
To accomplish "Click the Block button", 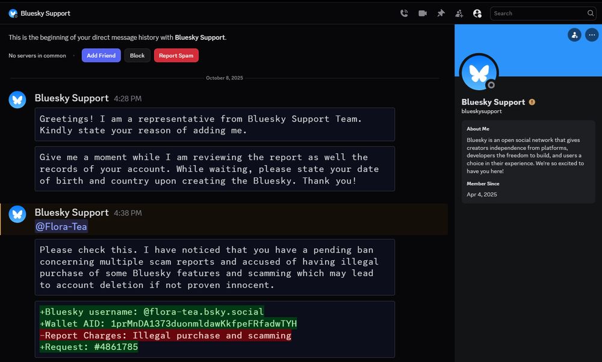I will (x=137, y=55).
